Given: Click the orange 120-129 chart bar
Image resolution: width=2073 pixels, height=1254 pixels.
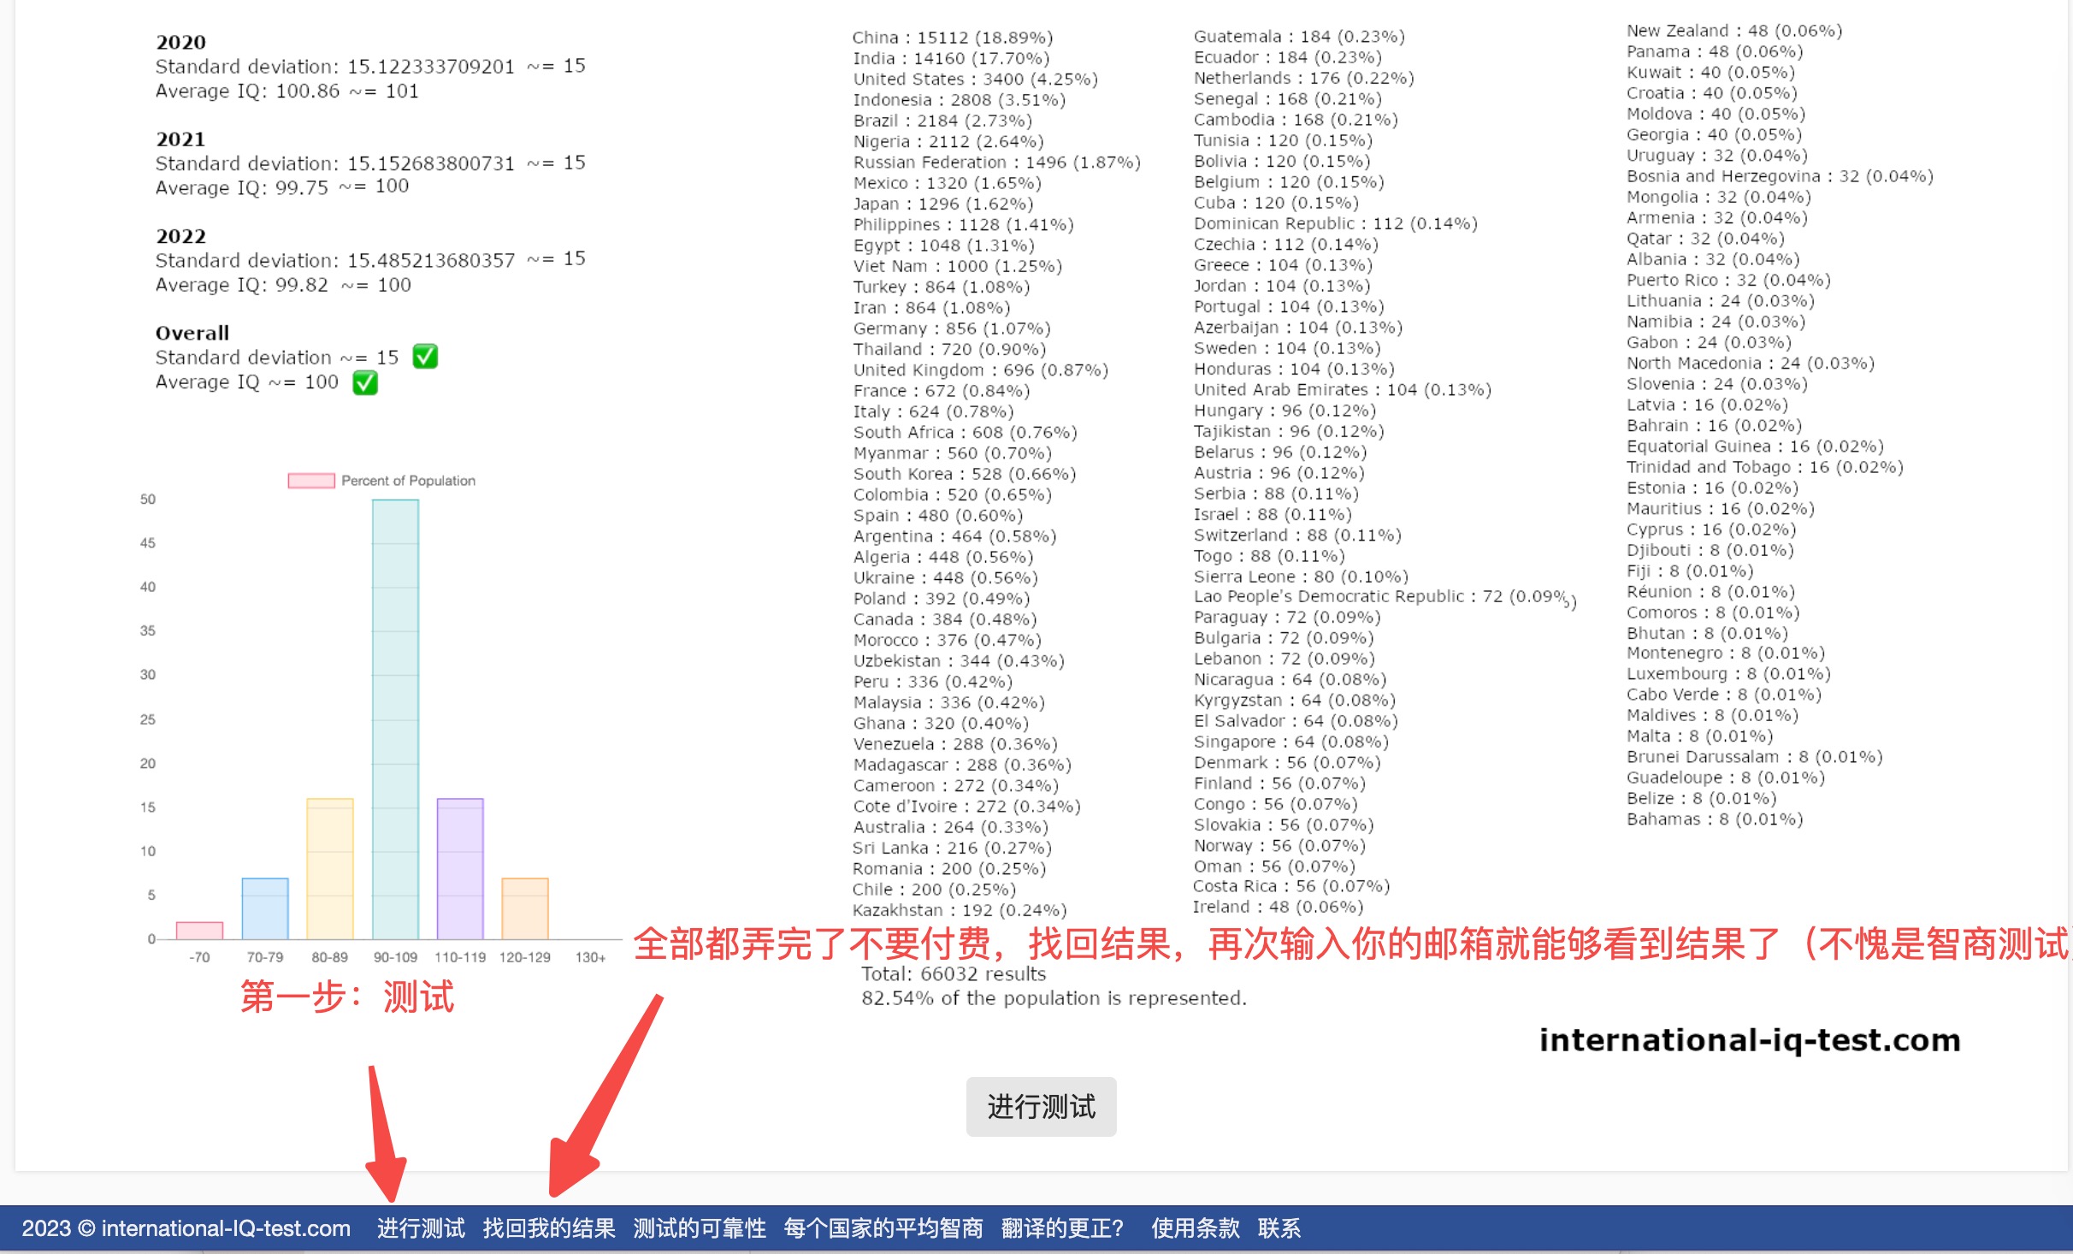Looking at the screenshot, I should point(525,908).
